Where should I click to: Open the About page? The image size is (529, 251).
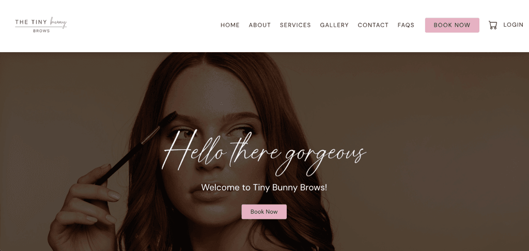[260, 25]
